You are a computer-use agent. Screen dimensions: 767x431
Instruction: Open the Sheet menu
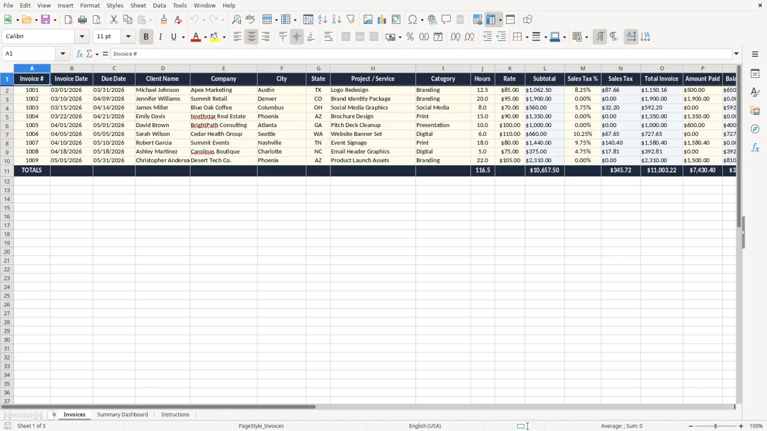[x=138, y=5]
